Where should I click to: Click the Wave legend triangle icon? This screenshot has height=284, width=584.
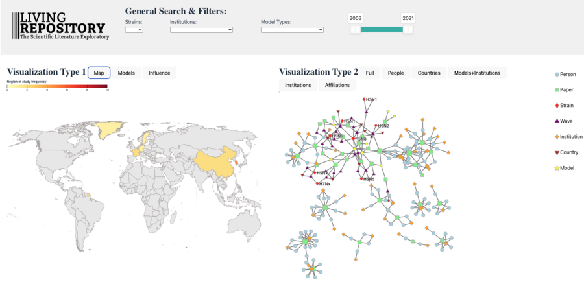click(x=557, y=121)
